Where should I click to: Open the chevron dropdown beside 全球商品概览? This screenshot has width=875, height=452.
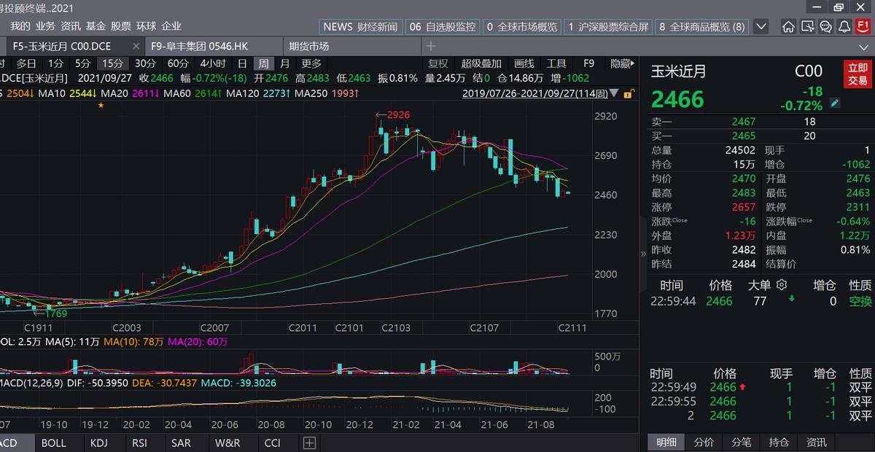click(x=761, y=26)
